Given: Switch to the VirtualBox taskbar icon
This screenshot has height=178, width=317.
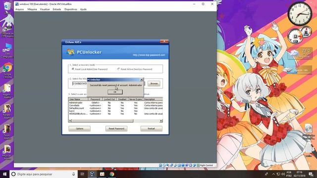Looking at the screenshot, I should (92, 174).
